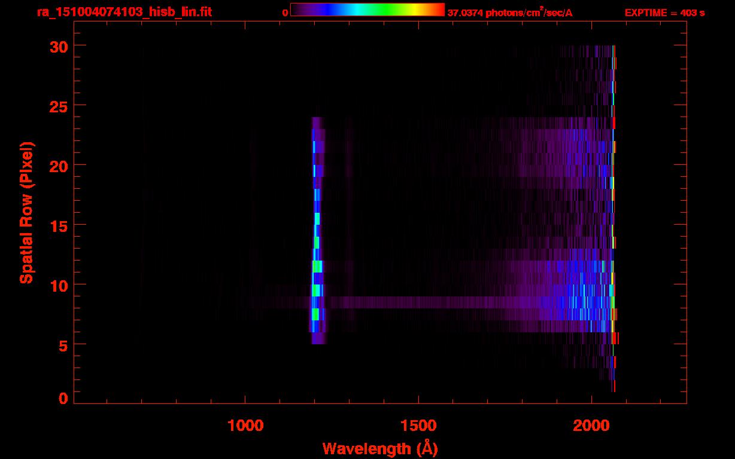Click the 2000 wavelength tick label
The image size is (735, 459).
(591, 426)
